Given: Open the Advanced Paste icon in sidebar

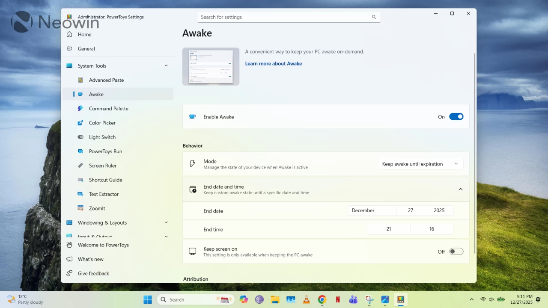Looking at the screenshot, I should 80,80.
